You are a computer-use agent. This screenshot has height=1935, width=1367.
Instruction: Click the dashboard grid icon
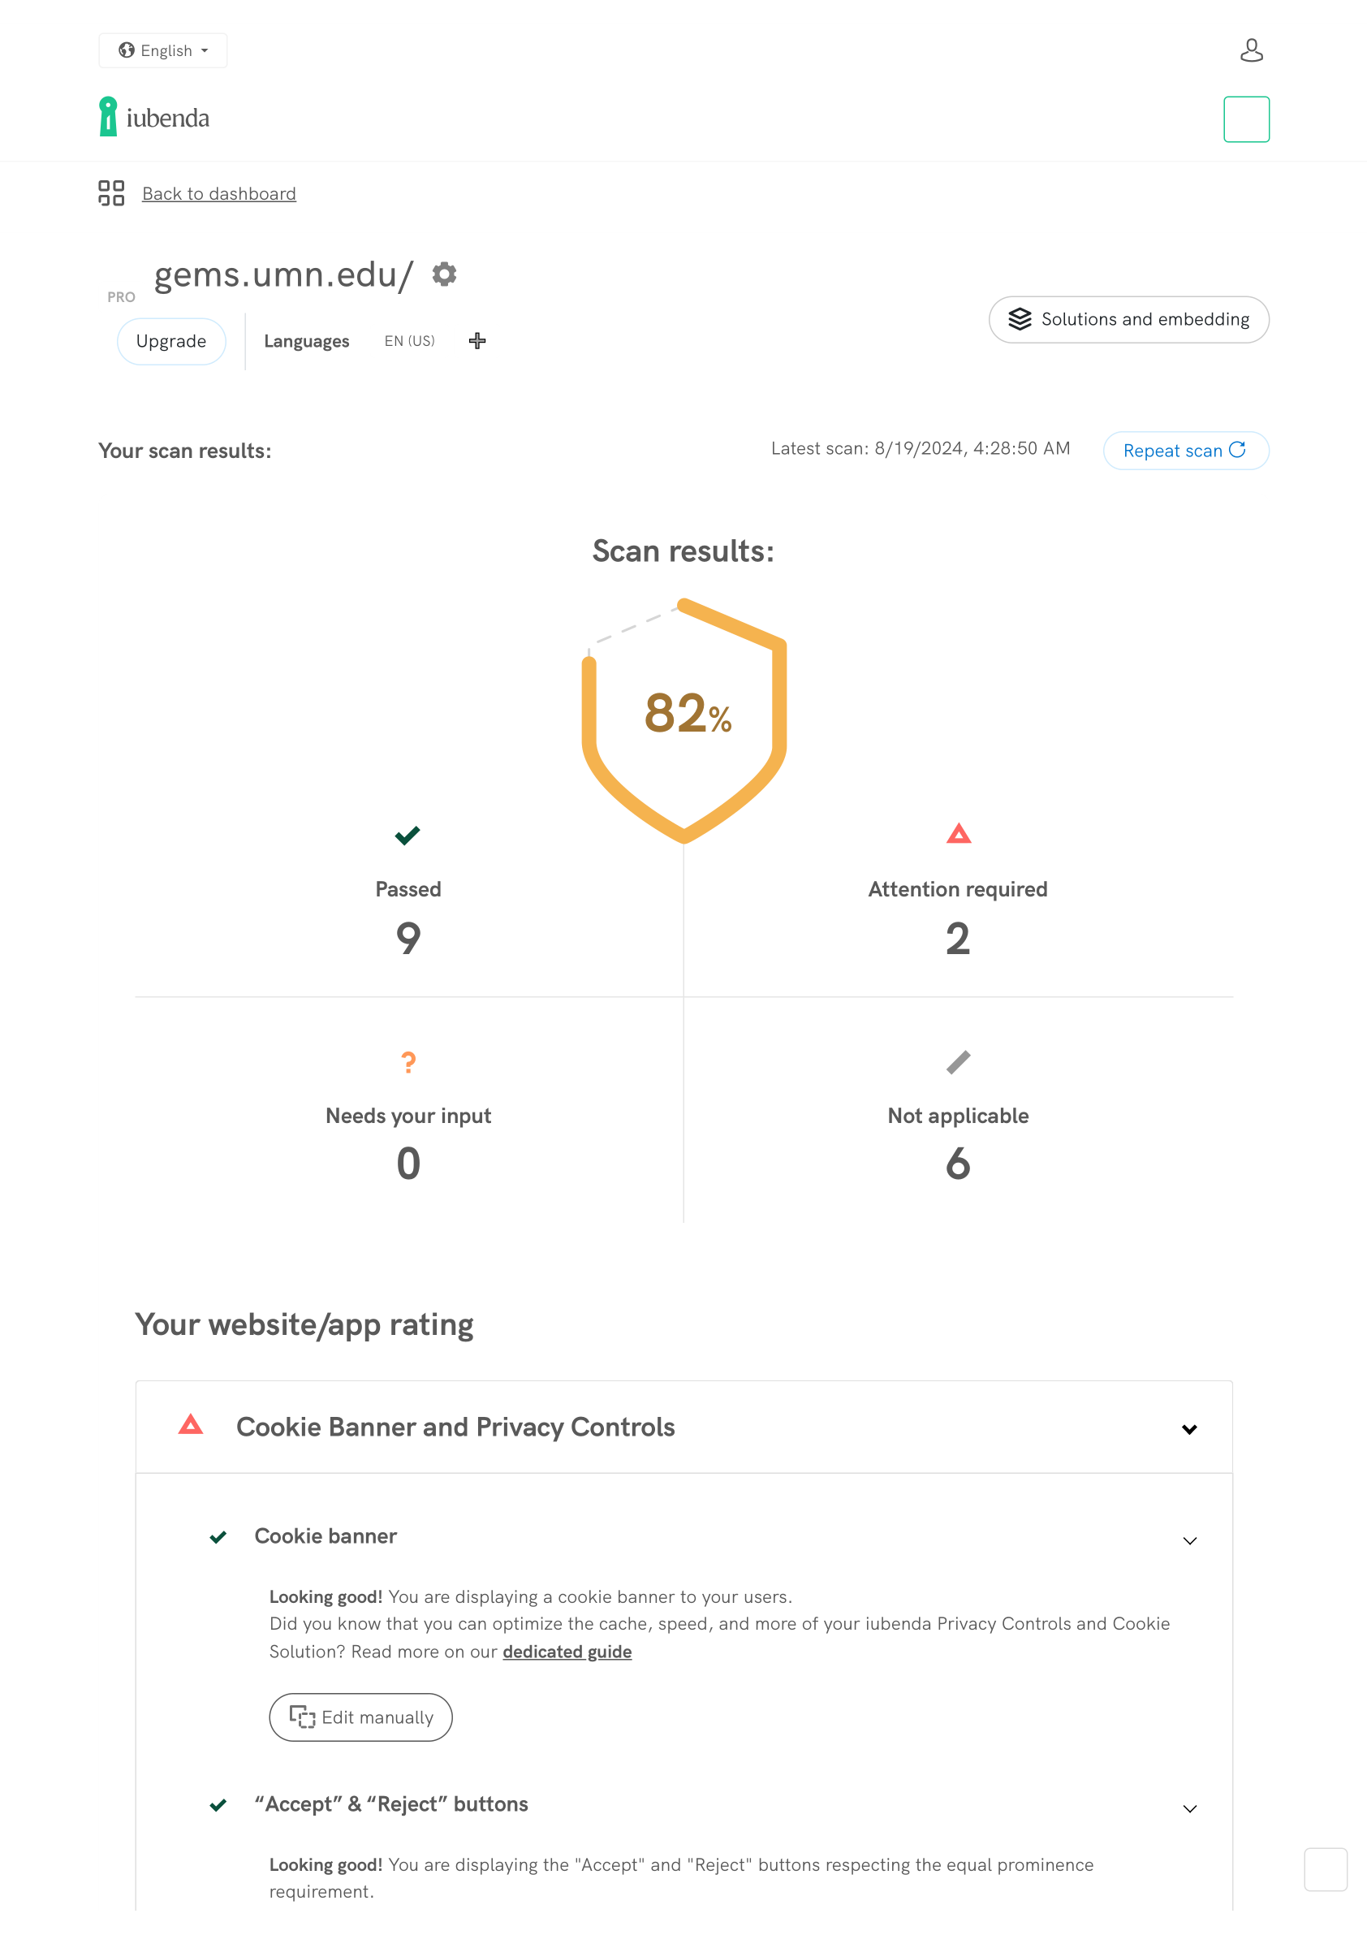[111, 193]
